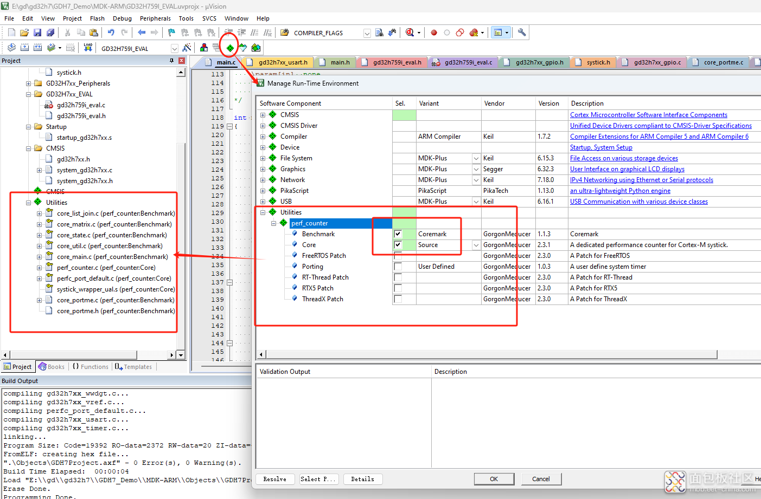Switch to the Functions panel tab
761x499 pixels.
click(x=91, y=367)
